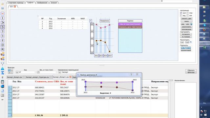
Task: Open the Экспорт_Импорт.csv file tab
Action: click(14, 77)
